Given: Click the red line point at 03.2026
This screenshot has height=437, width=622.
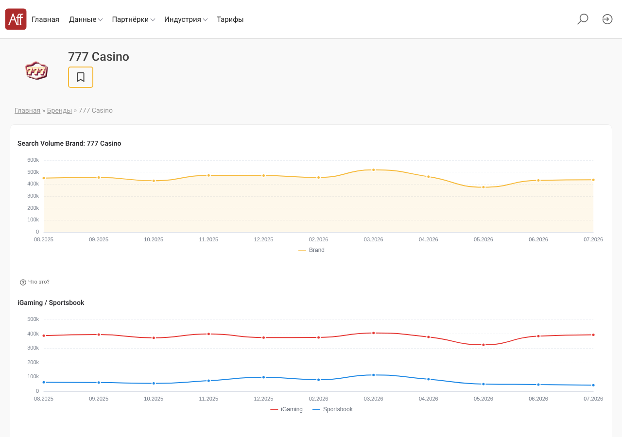Looking at the screenshot, I should point(374,333).
